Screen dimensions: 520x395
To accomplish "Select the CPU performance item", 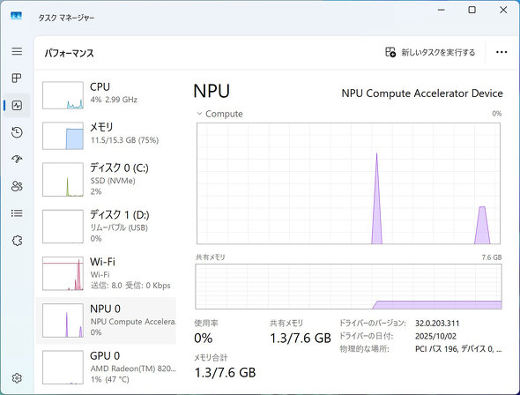I will point(106,95).
